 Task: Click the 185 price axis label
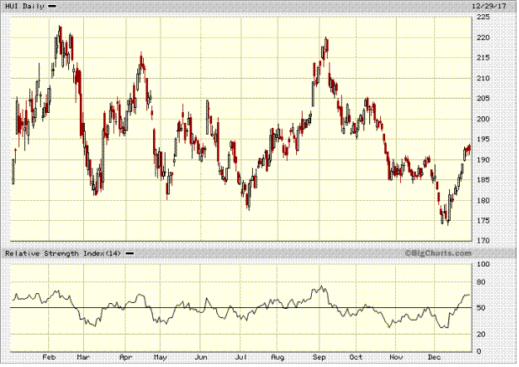click(x=483, y=180)
